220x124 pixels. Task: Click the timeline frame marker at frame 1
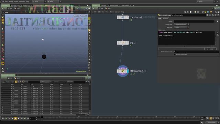(x=42, y=117)
